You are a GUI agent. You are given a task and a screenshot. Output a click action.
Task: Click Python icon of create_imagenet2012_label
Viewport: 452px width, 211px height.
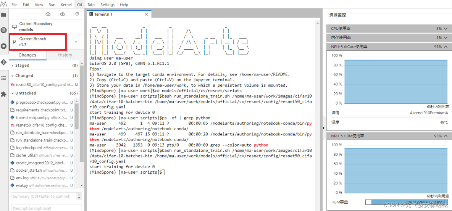pyautogui.click(x=13, y=163)
